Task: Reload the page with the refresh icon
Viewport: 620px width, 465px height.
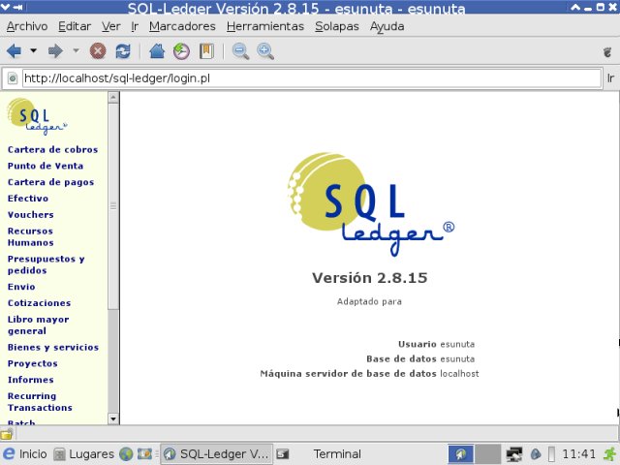Action: click(123, 51)
